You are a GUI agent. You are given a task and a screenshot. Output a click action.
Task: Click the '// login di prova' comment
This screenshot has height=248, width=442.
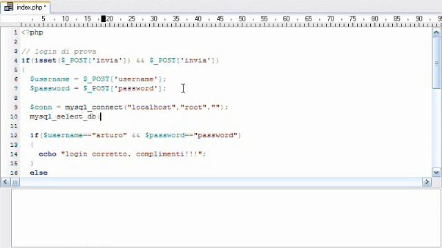(59, 52)
